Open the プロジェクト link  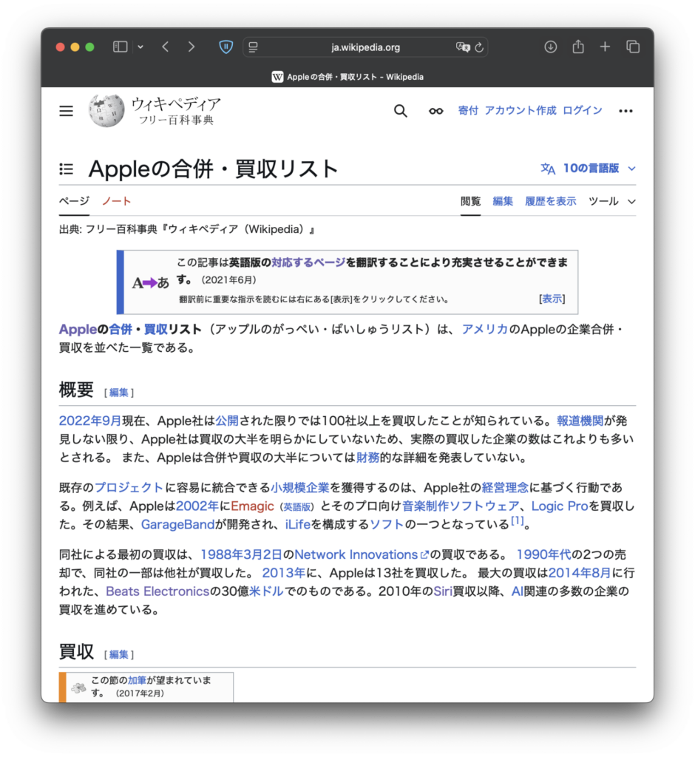(129, 488)
